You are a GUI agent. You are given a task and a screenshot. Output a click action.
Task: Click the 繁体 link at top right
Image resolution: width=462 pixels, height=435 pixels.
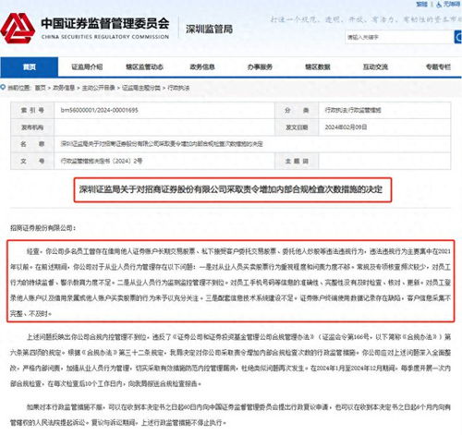click(421, 5)
